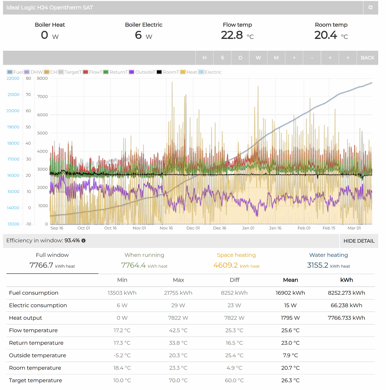Zoom in using the "+" button
This screenshot has width=386, height=390.
(x=294, y=58)
